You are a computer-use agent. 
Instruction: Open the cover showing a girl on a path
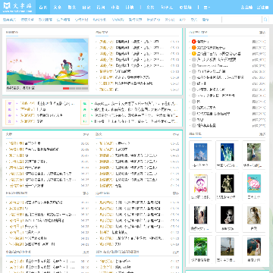point(254,152)
